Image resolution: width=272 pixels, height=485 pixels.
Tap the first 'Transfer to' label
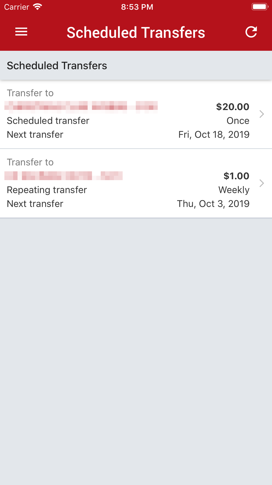click(x=30, y=93)
